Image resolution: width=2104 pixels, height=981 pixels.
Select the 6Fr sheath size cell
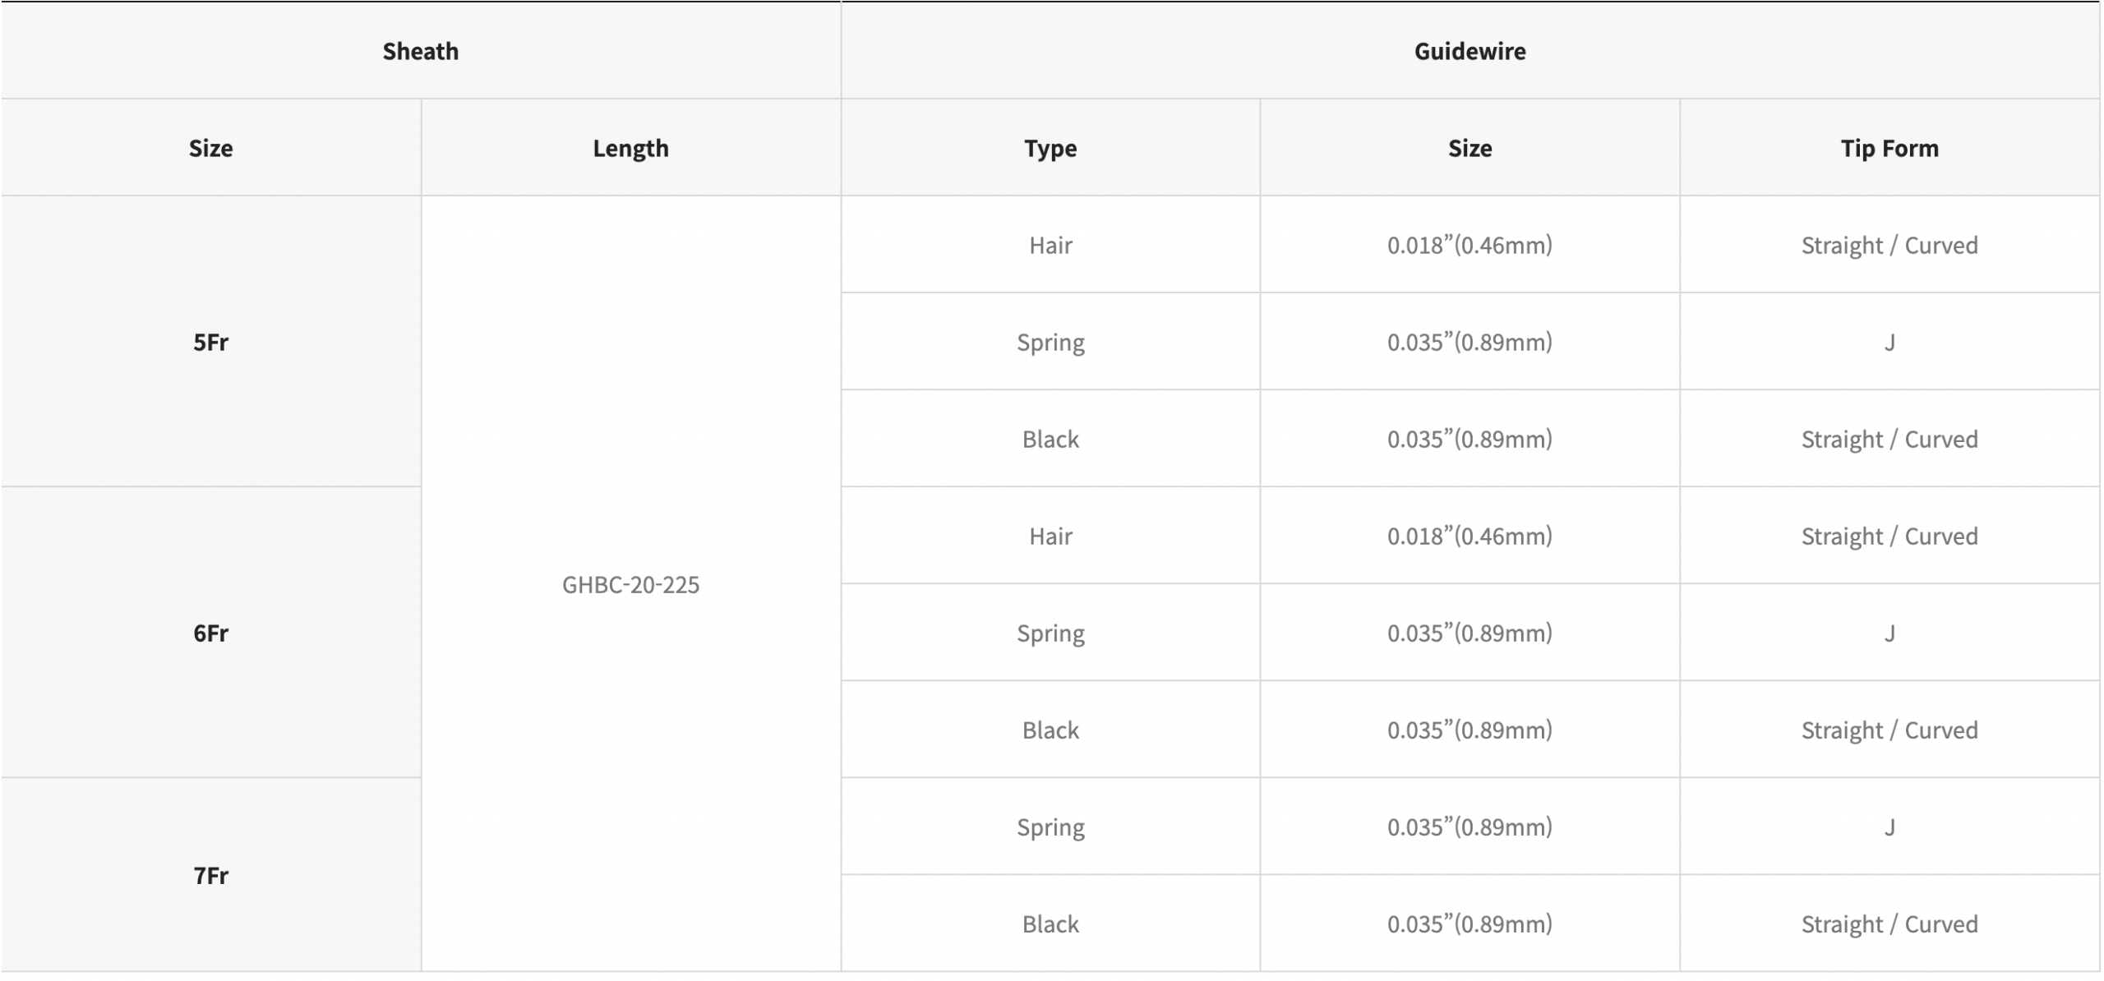210,633
